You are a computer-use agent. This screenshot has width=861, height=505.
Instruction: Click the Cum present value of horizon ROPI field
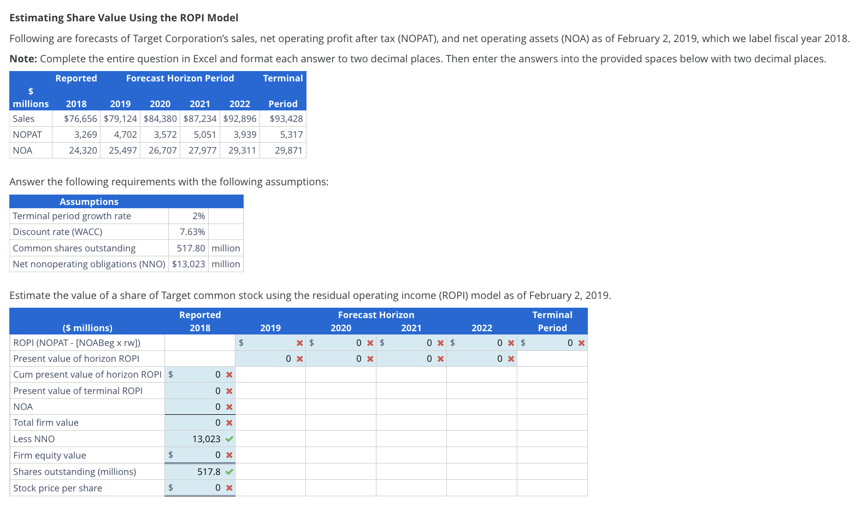pos(200,374)
